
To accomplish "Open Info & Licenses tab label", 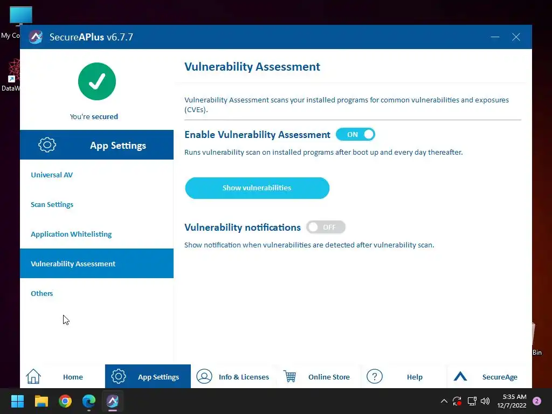I will click(244, 377).
